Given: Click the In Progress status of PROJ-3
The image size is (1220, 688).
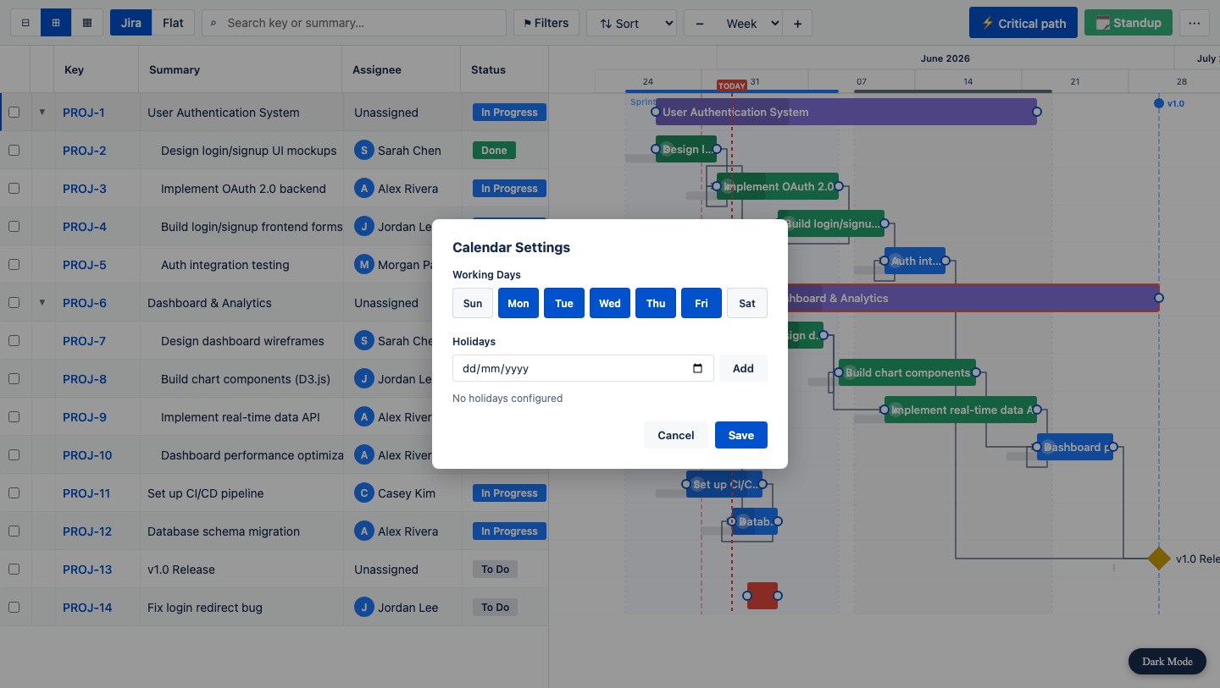Looking at the screenshot, I should (x=509, y=189).
